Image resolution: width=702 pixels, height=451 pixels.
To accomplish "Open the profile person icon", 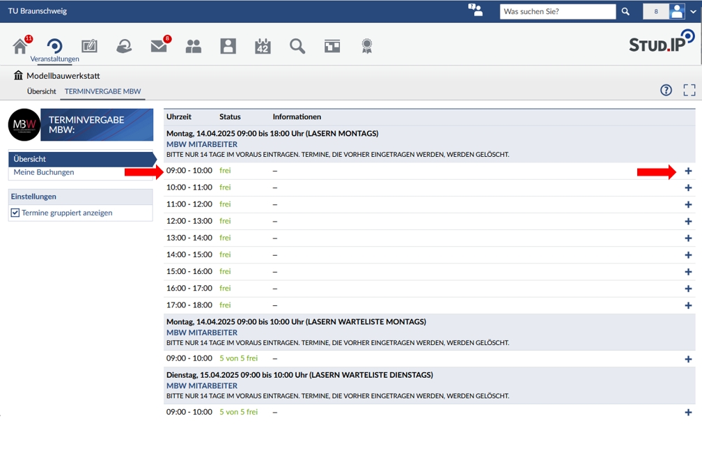I will pos(228,46).
